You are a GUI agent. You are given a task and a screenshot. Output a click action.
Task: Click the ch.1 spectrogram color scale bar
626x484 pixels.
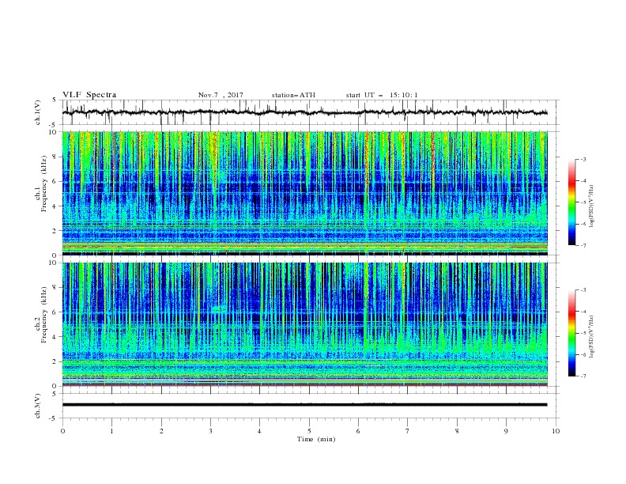coord(571,202)
